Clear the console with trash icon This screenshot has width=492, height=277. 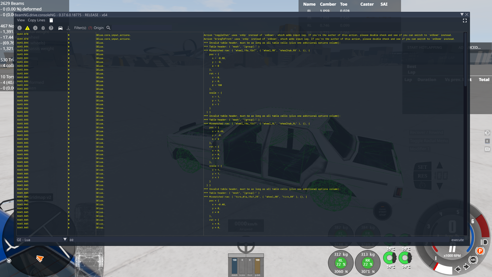(51, 20)
